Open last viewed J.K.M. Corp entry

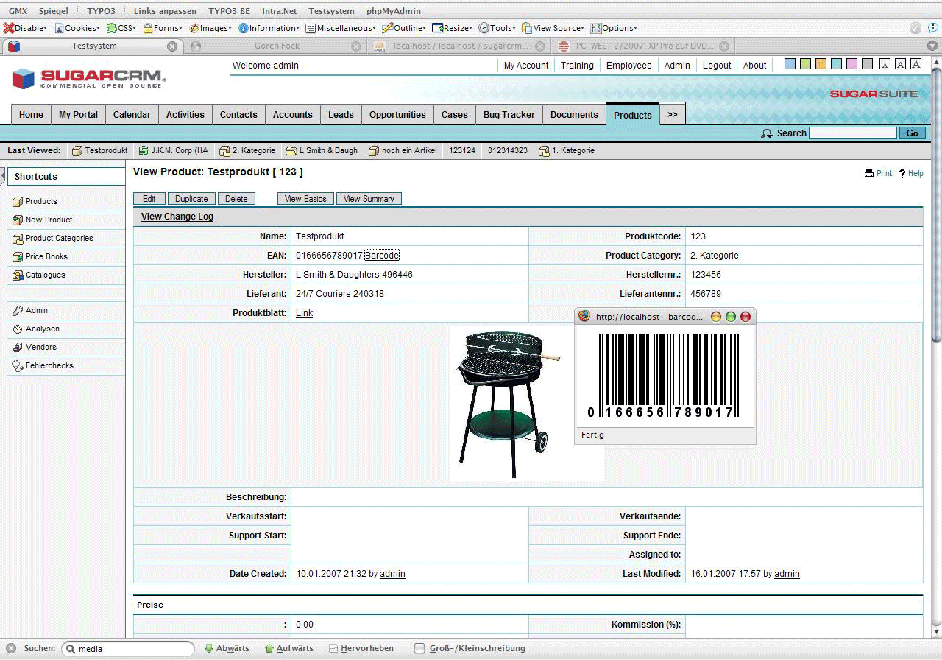click(x=173, y=150)
